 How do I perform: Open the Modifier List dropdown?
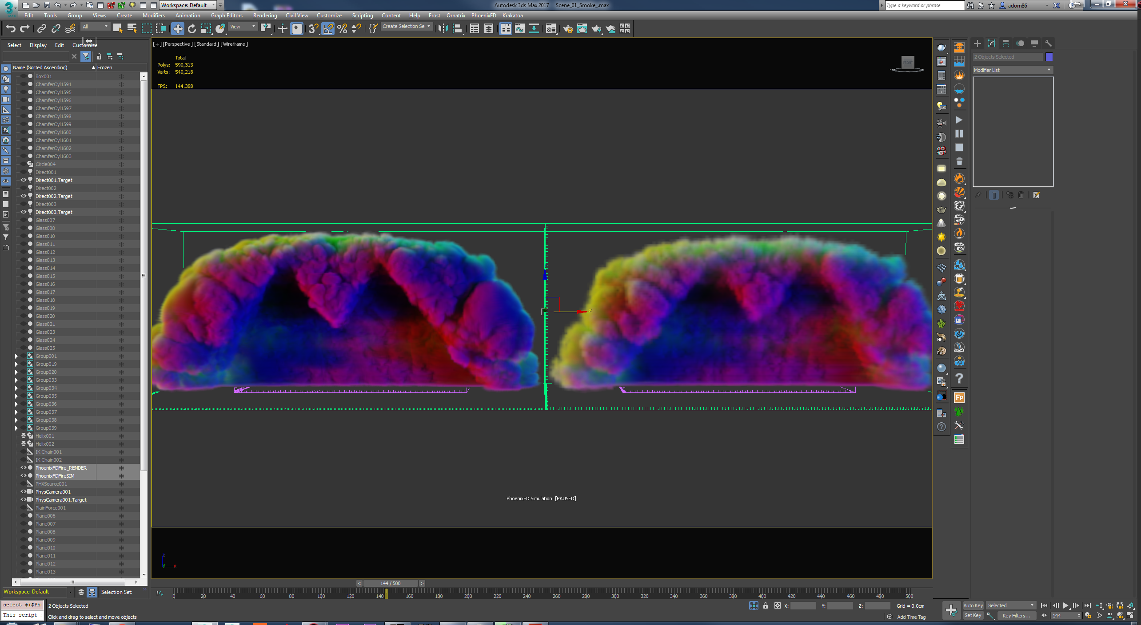click(x=1013, y=70)
